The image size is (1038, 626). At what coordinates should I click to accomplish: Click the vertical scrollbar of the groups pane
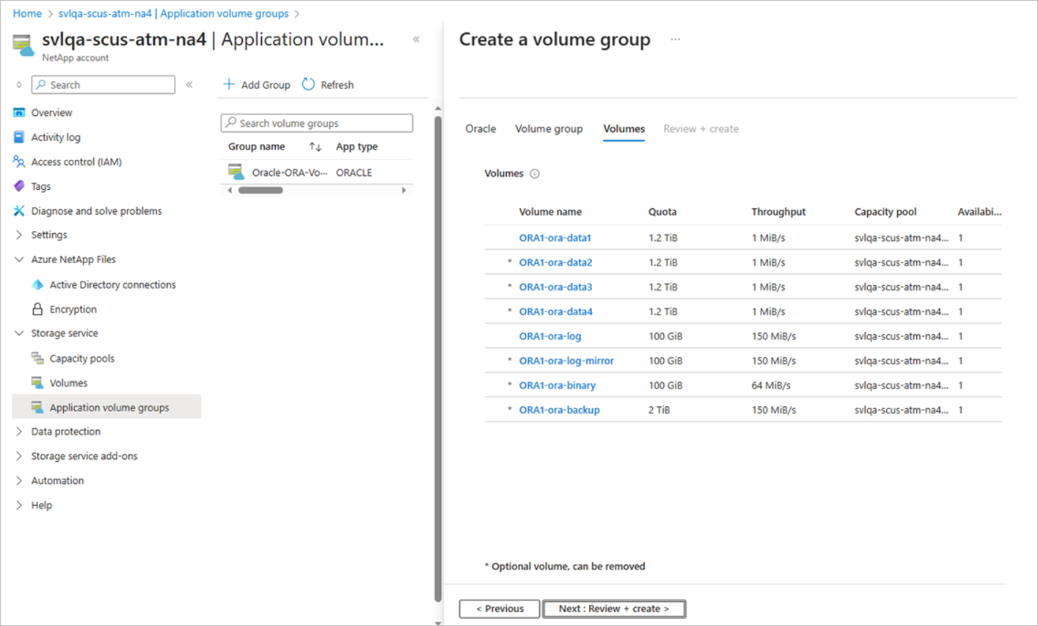(x=438, y=359)
